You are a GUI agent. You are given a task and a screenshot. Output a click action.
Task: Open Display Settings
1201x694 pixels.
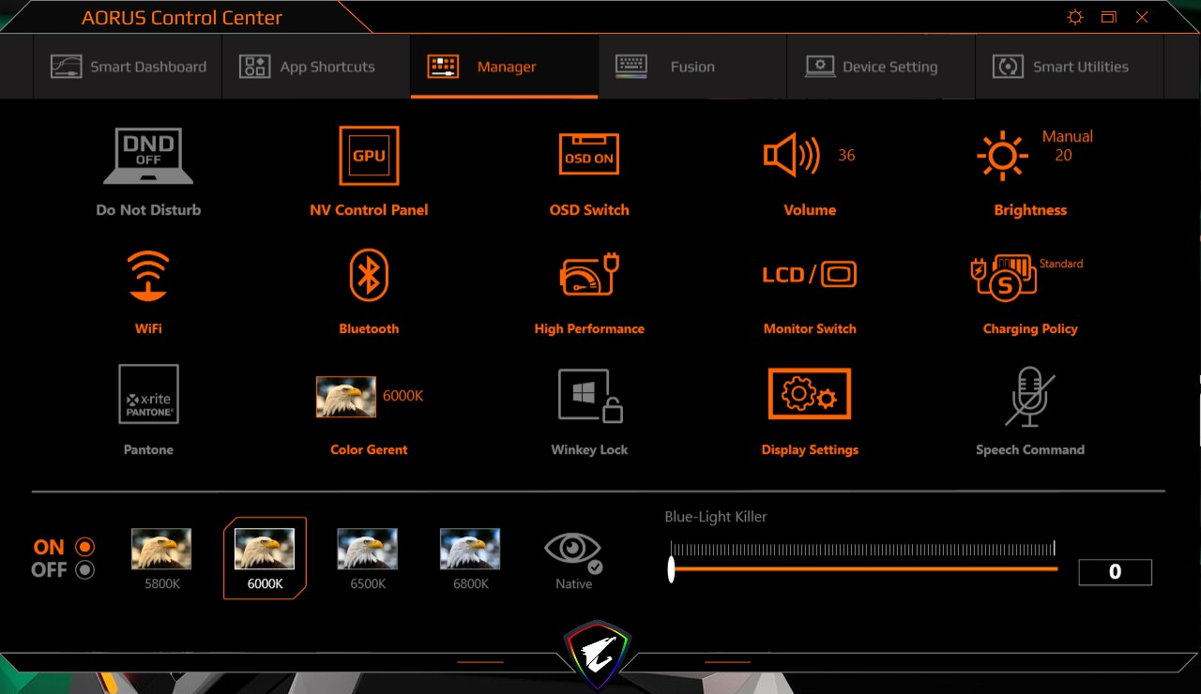(809, 394)
